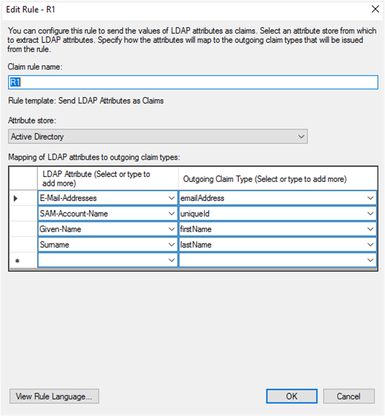Open the Surname attribute dropdown arrow
The height and width of the screenshot is (416, 385).
point(171,244)
